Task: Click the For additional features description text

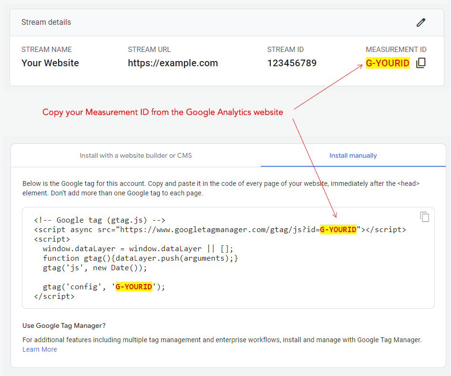Action: (222, 340)
